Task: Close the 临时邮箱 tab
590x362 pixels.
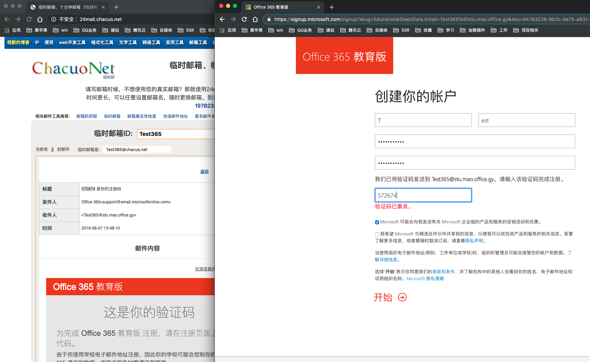Action: pyautogui.click(x=103, y=7)
